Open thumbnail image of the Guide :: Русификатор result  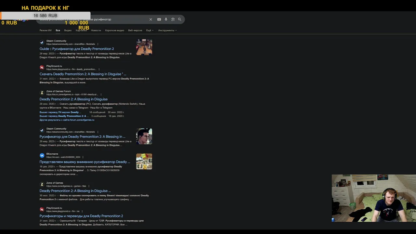tap(144, 47)
